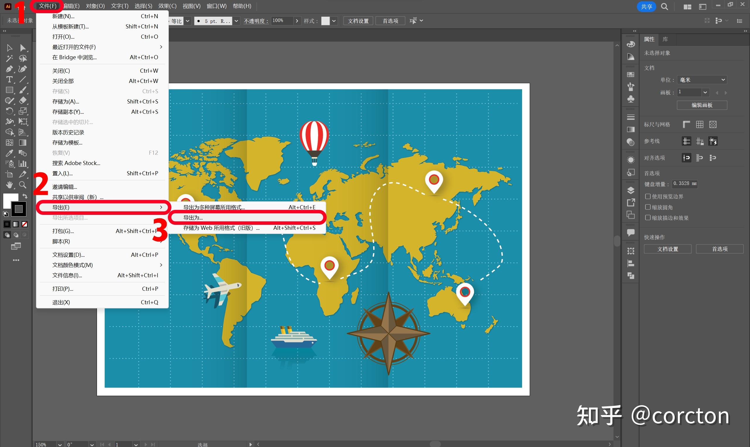Viewport: 750px width, 447px height.
Task: Click 导出为... in the submenu
Action: tap(192, 217)
